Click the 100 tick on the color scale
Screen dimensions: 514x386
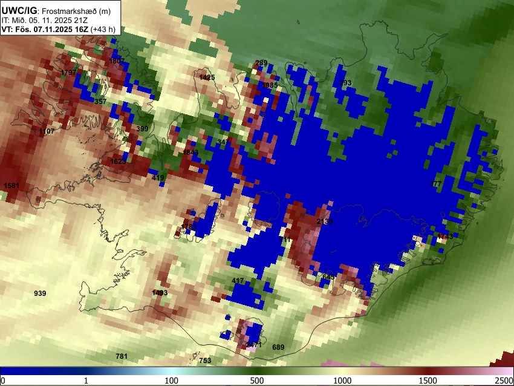172,381
